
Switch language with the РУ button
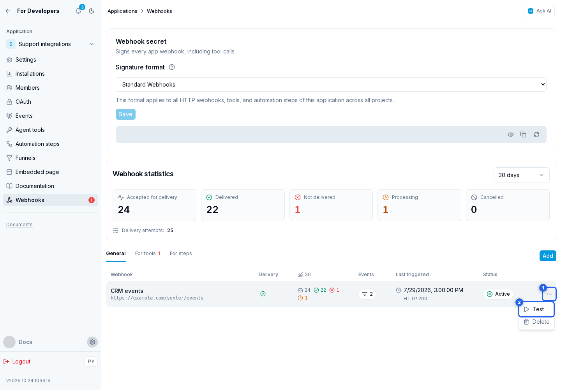pyautogui.click(x=91, y=362)
